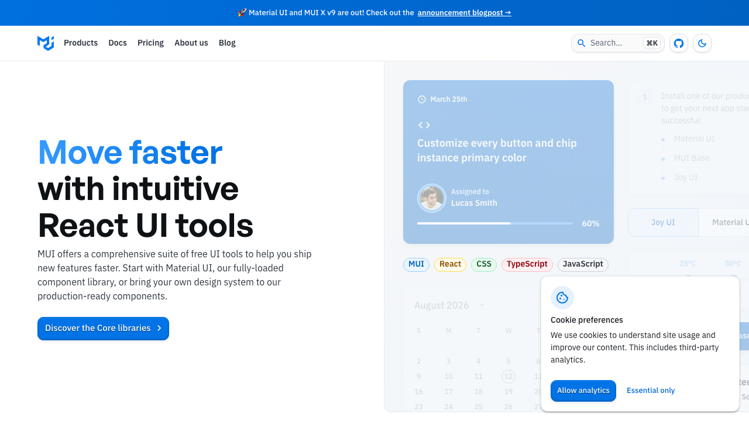Image resolution: width=749 pixels, height=421 pixels.
Task: Click the MUI logo in the navbar
Action: pyautogui.click(x=46, y=43)
